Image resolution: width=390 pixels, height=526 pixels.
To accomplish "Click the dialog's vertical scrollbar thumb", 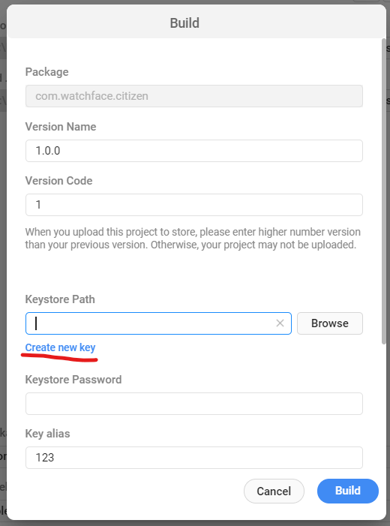I will pyautogui.click(x=384, y=191).
